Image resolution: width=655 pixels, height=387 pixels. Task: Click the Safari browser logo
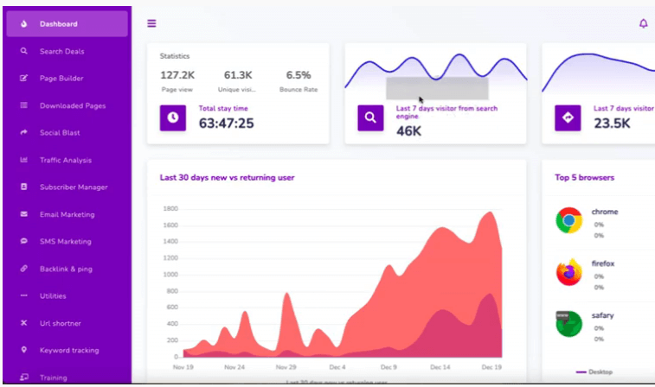(569, 324)
